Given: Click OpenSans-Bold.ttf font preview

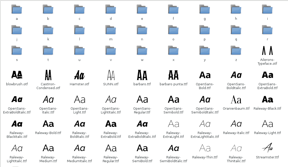Looking at the screenshot, I should point(205,75).
